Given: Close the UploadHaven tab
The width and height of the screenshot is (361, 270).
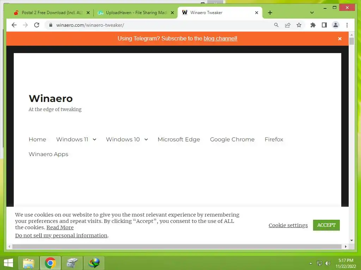Looking at the screenshot, I should [x=172, y=13].
